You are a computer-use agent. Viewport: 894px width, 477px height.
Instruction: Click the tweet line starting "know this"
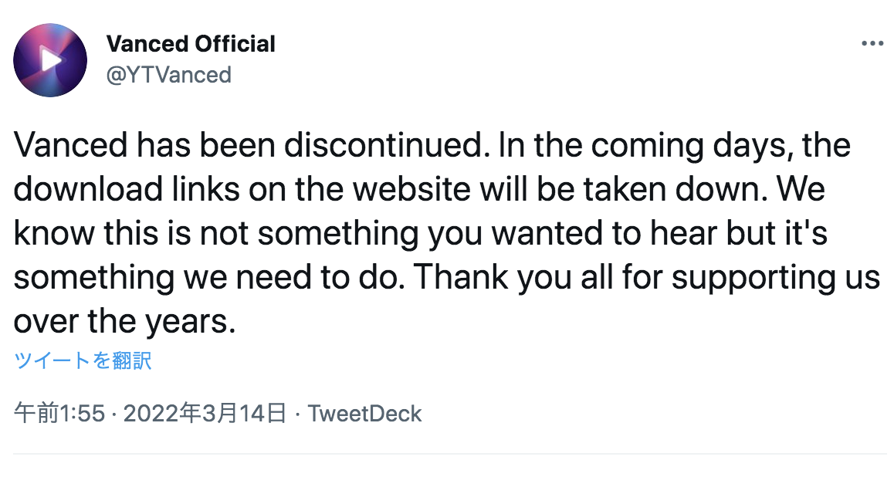pyautogui.click(x=420, y=233)
